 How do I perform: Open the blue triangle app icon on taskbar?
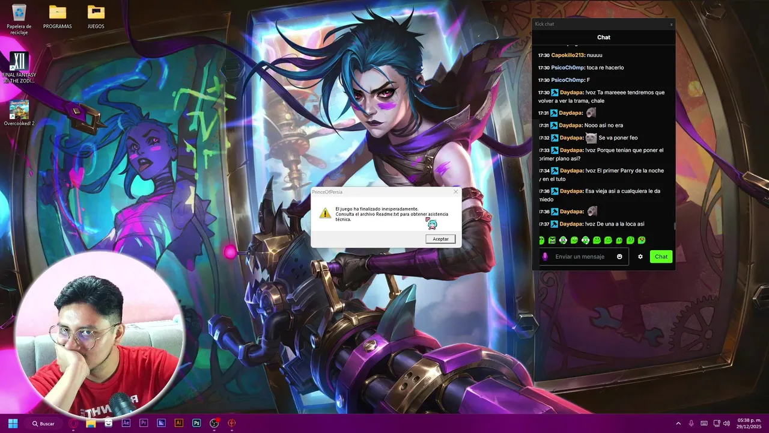(x=161, y=423)
